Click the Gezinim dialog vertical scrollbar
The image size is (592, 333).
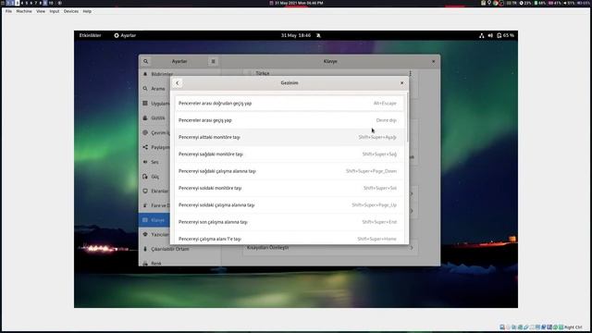[407, 117]
